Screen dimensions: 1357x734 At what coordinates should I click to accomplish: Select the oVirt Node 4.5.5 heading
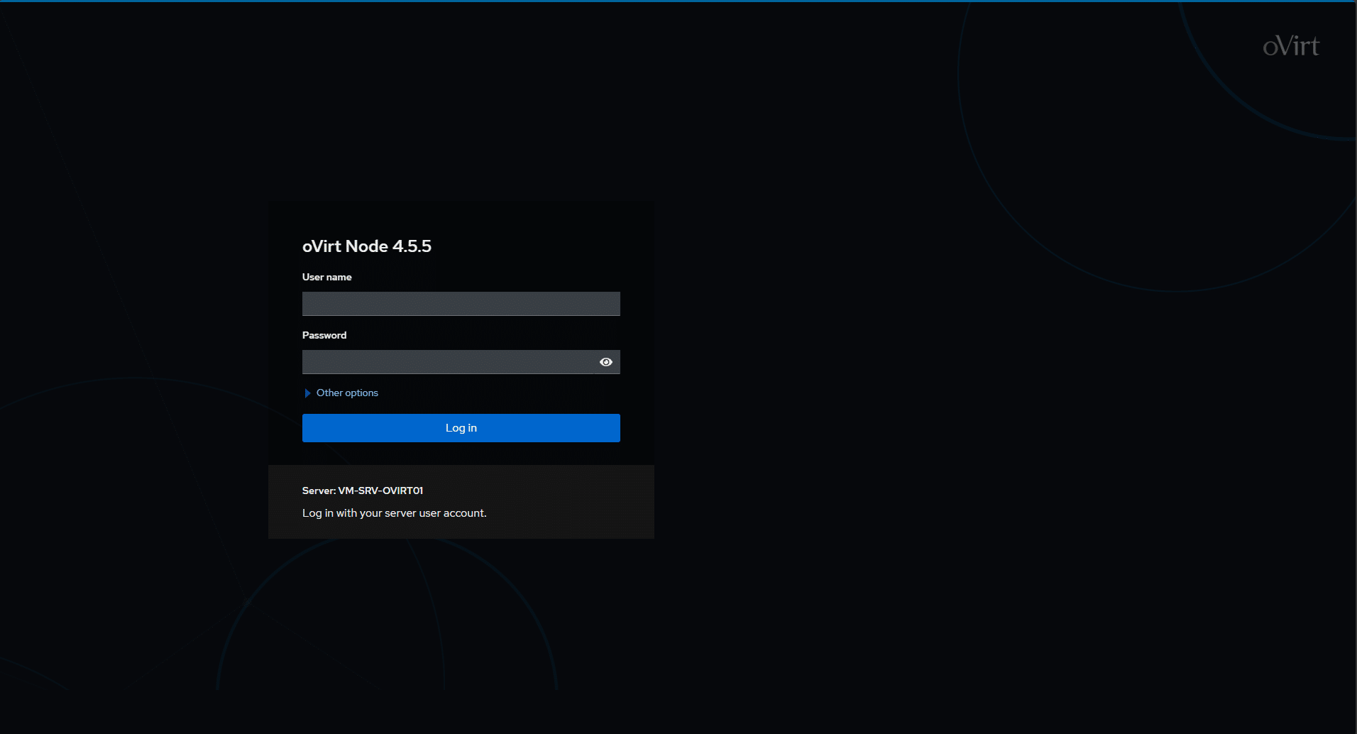tap(367, 246)
